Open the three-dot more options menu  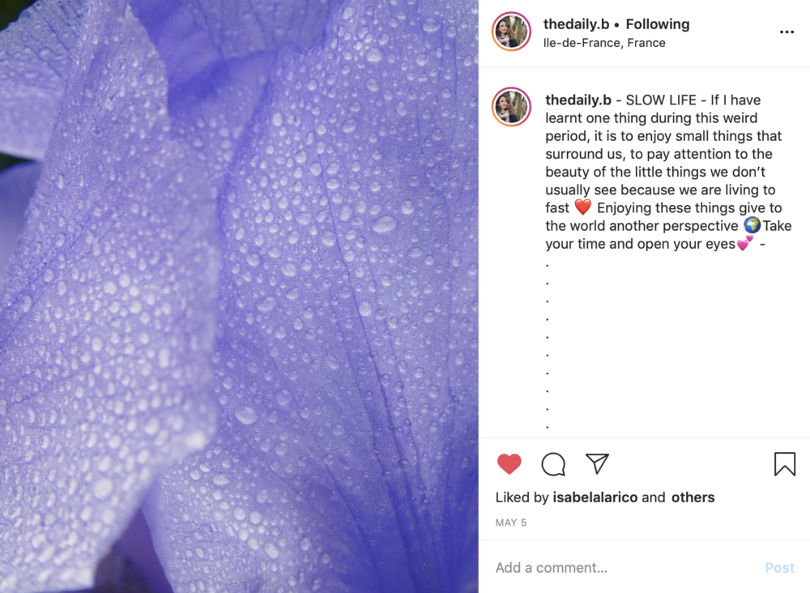787,32
